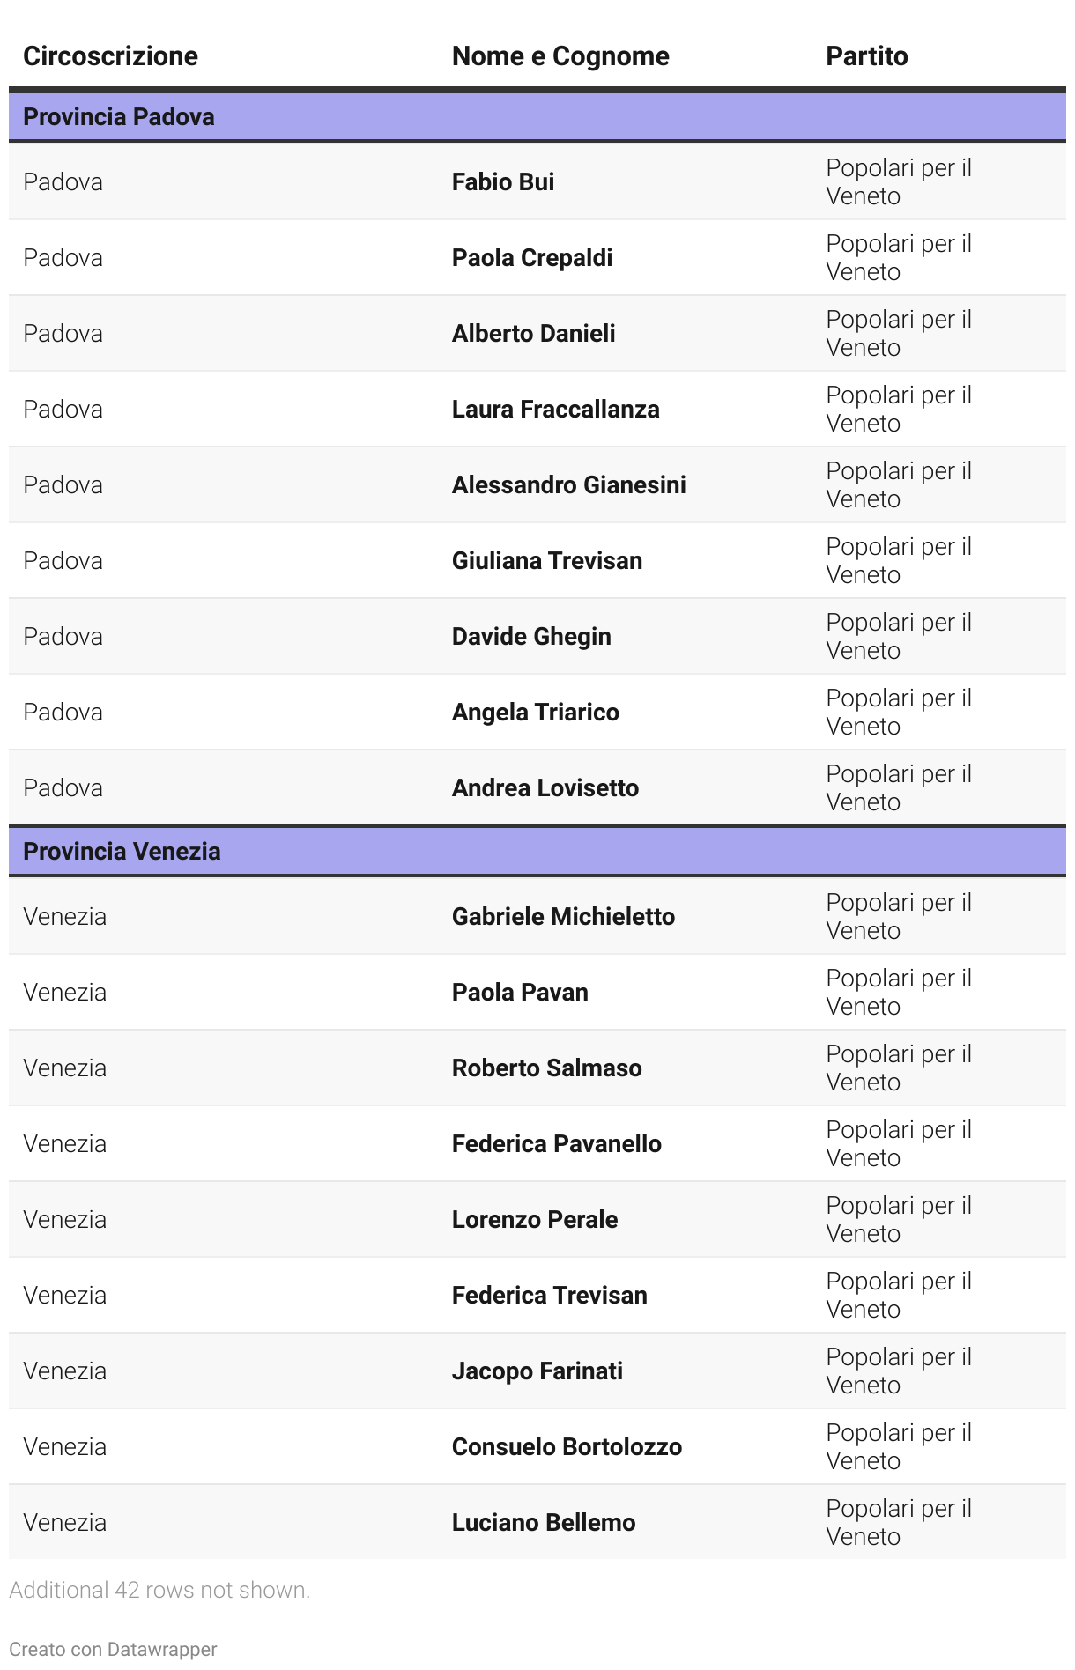
Task: Select the Provincia Padova group header
Action: click(537, 117)
